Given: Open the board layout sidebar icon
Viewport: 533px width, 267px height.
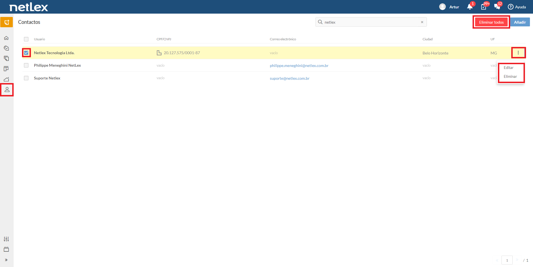Looking at the screenshot, I should tap(6, 69).
